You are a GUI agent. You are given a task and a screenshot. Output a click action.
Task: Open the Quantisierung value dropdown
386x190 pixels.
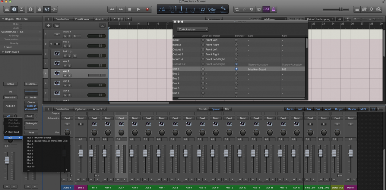click(30, 32)
